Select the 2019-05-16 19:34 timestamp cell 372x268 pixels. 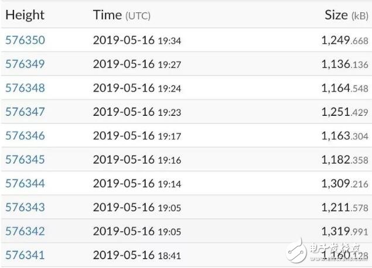(137, 40)
